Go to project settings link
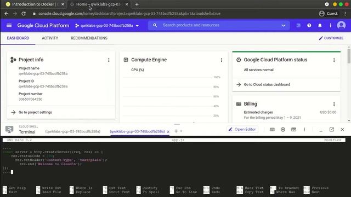This screenshot has width=351, height=197. tap(35, 112)
